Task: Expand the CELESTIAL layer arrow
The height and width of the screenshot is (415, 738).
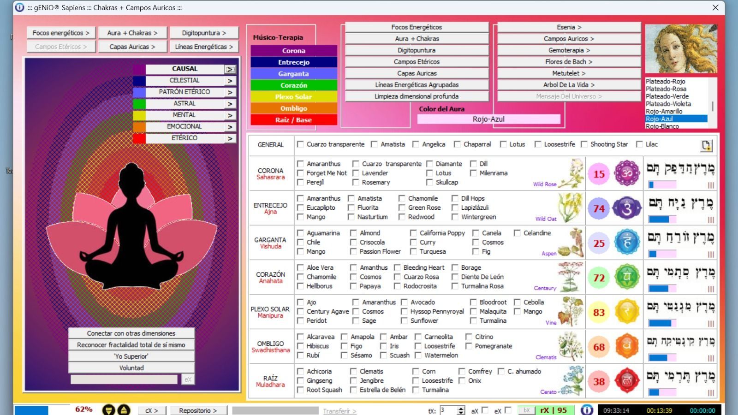Action: click(230, 81)
